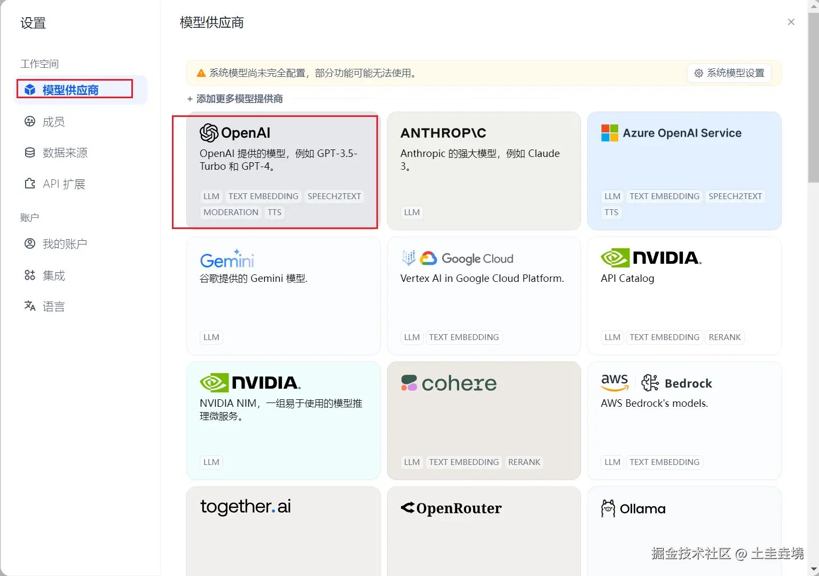Click the 系统模型设置 button
The width and height of the screenshot is (819, 576).
(x=729, y=73)
